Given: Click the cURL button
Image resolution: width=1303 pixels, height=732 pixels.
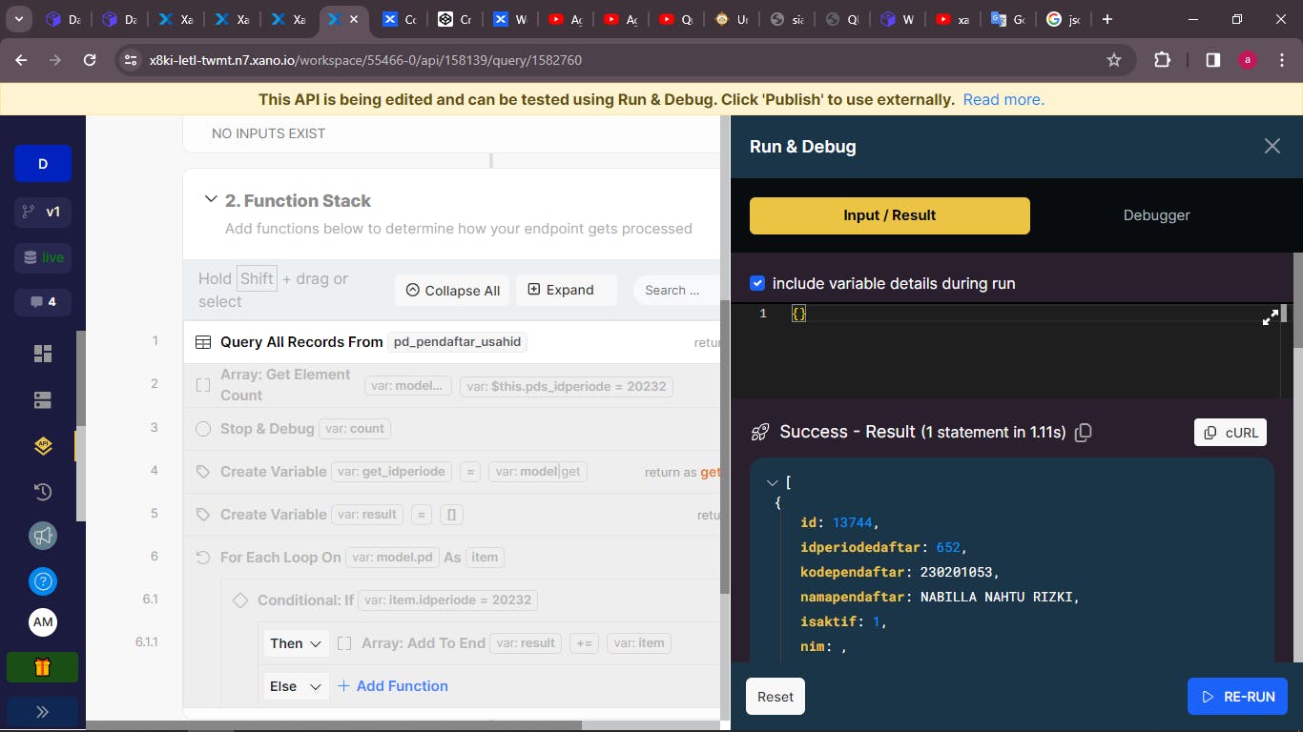Looking at the screenshot, I should [x=1231, y=433].
